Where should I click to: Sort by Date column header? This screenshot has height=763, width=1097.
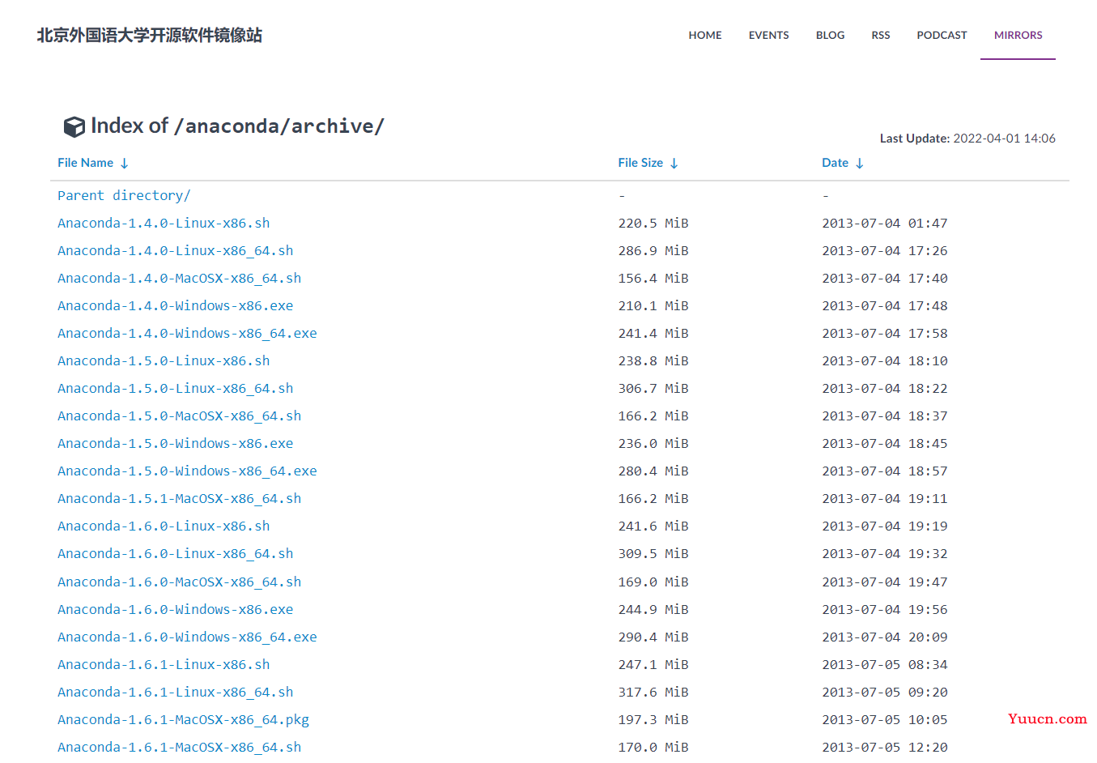pos(835,163)
